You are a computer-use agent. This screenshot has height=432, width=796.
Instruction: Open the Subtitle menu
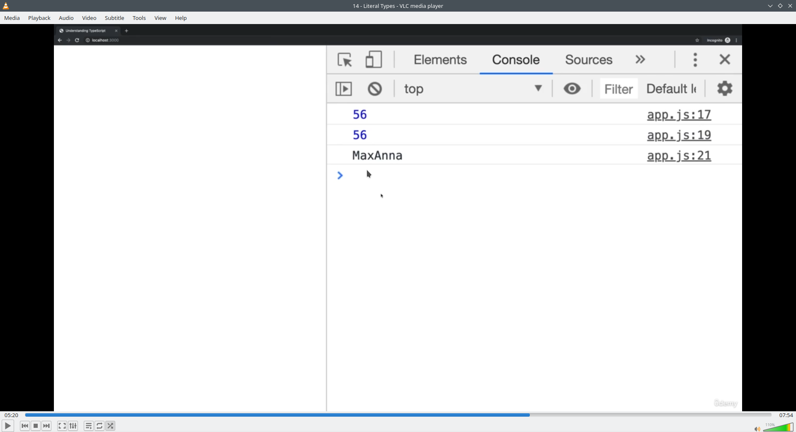114,18
